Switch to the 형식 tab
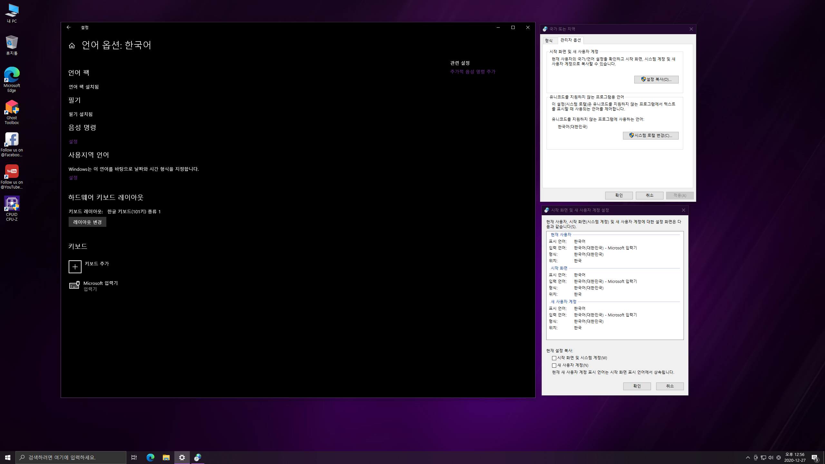 click(x=549, y=41)
